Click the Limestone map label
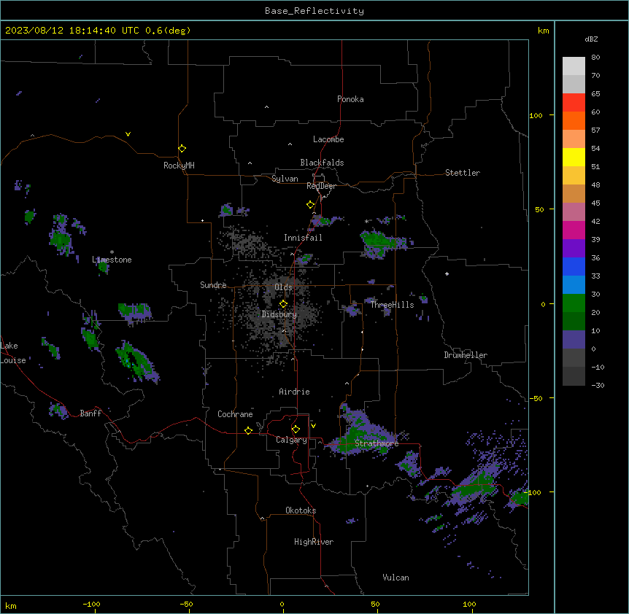 click(x=112, y=260)
